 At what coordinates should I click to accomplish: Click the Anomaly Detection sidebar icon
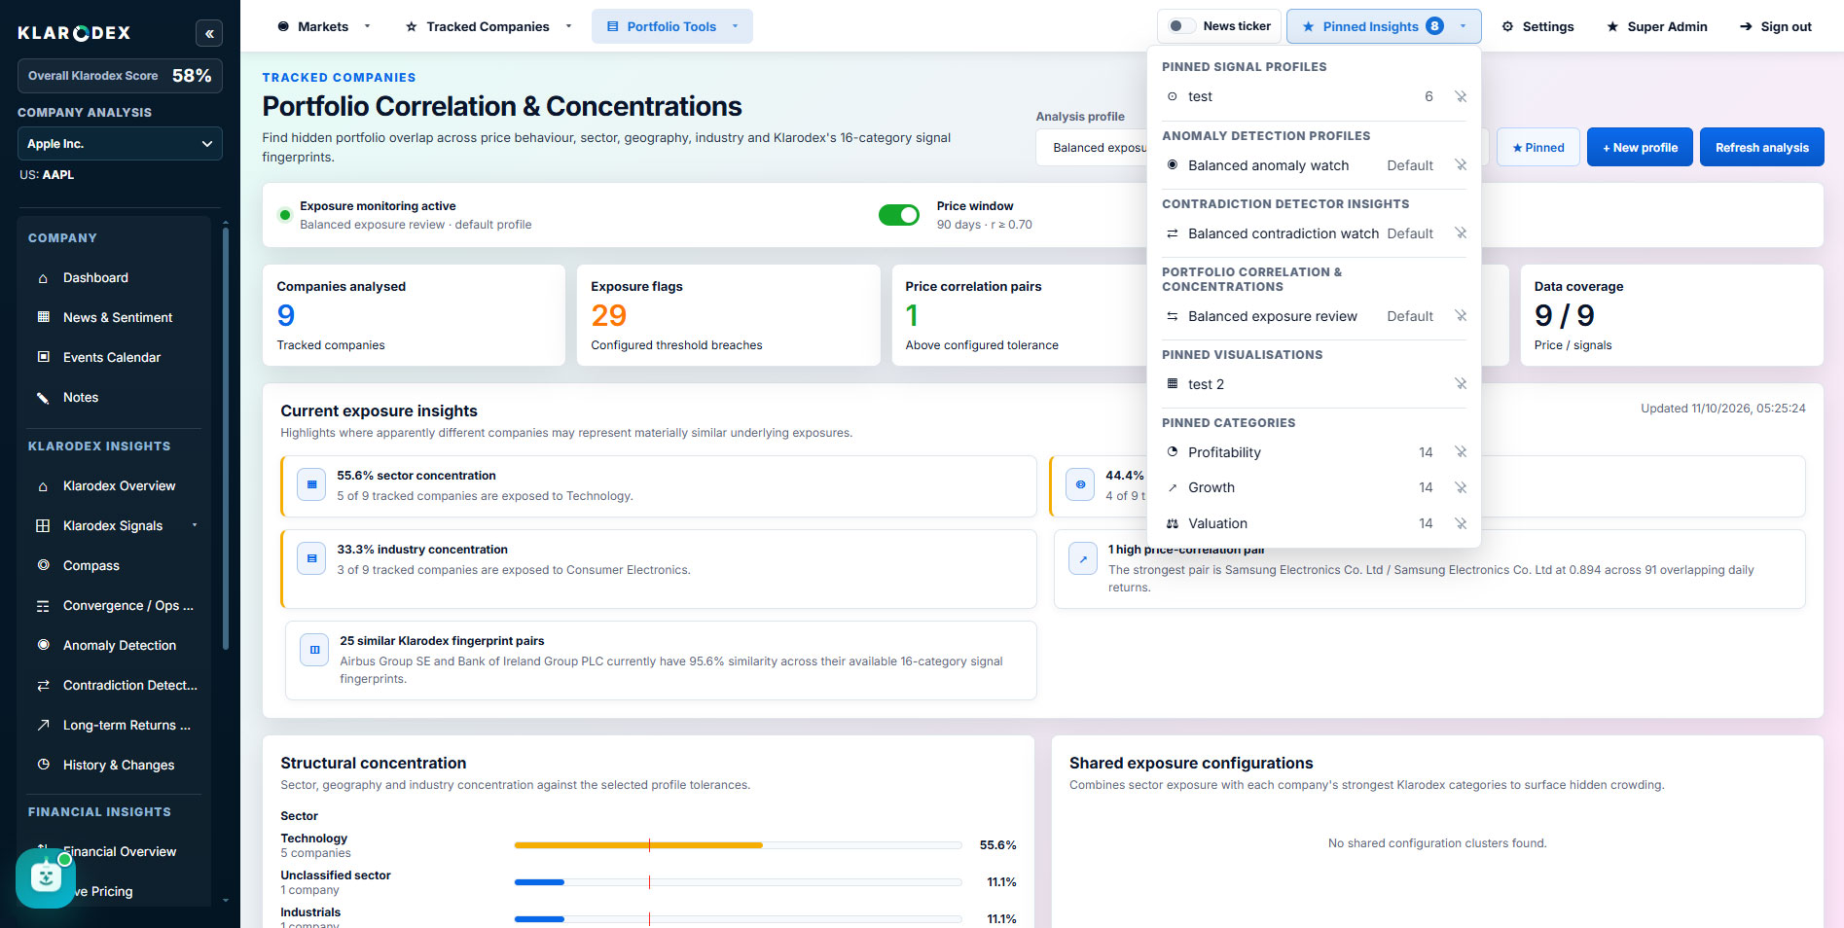(x=43, y=645)
